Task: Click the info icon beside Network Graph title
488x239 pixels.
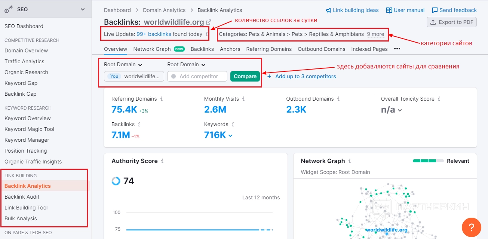Action: tap(350, 161)
